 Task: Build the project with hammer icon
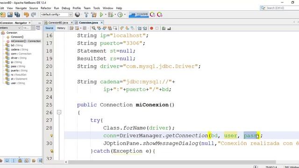(x=86, y=14)
